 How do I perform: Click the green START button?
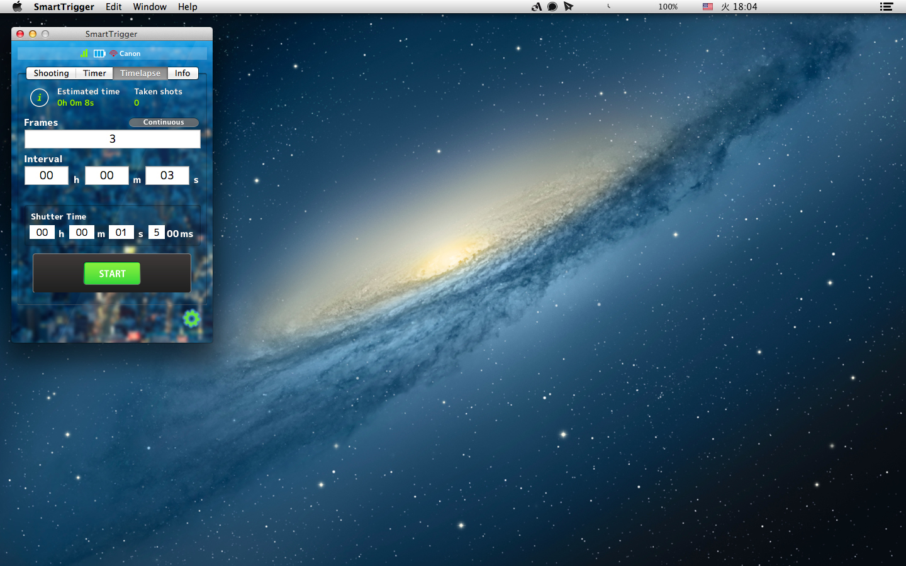point(112,274)
